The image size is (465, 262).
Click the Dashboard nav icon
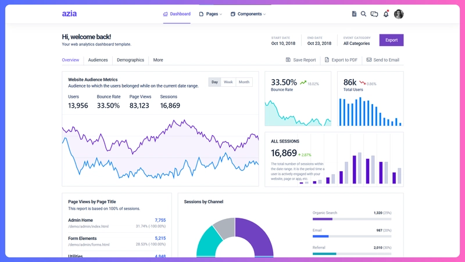(166, 14)
